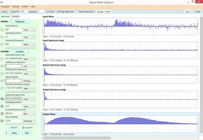Open the Sampling frequency MHz dropdown
The image size is (203, 140).
point(29,44)
